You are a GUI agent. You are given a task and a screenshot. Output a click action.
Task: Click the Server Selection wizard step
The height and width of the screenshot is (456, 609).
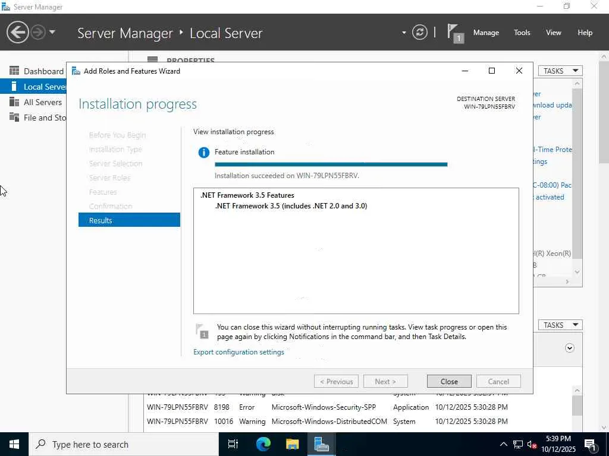(116, 164)
